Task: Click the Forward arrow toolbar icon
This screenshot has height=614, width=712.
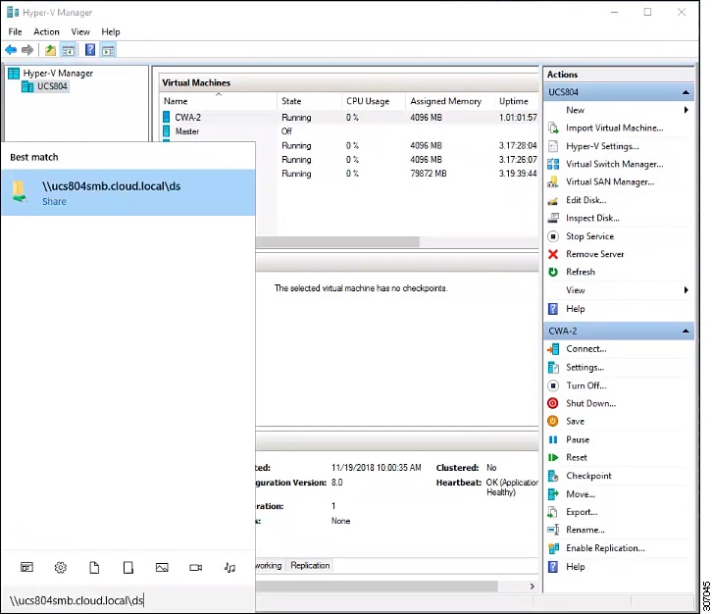Action: coord(27,50)
